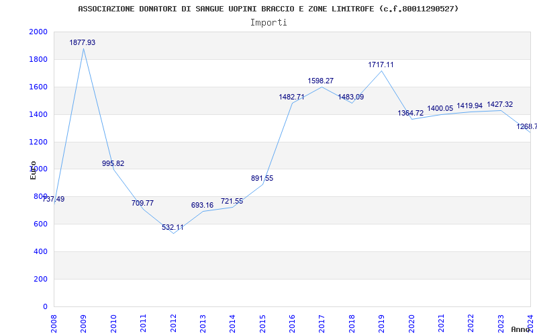537x336 pixels.
Task: Click the 2017 x-axis label
Action: tap(322, 323)
